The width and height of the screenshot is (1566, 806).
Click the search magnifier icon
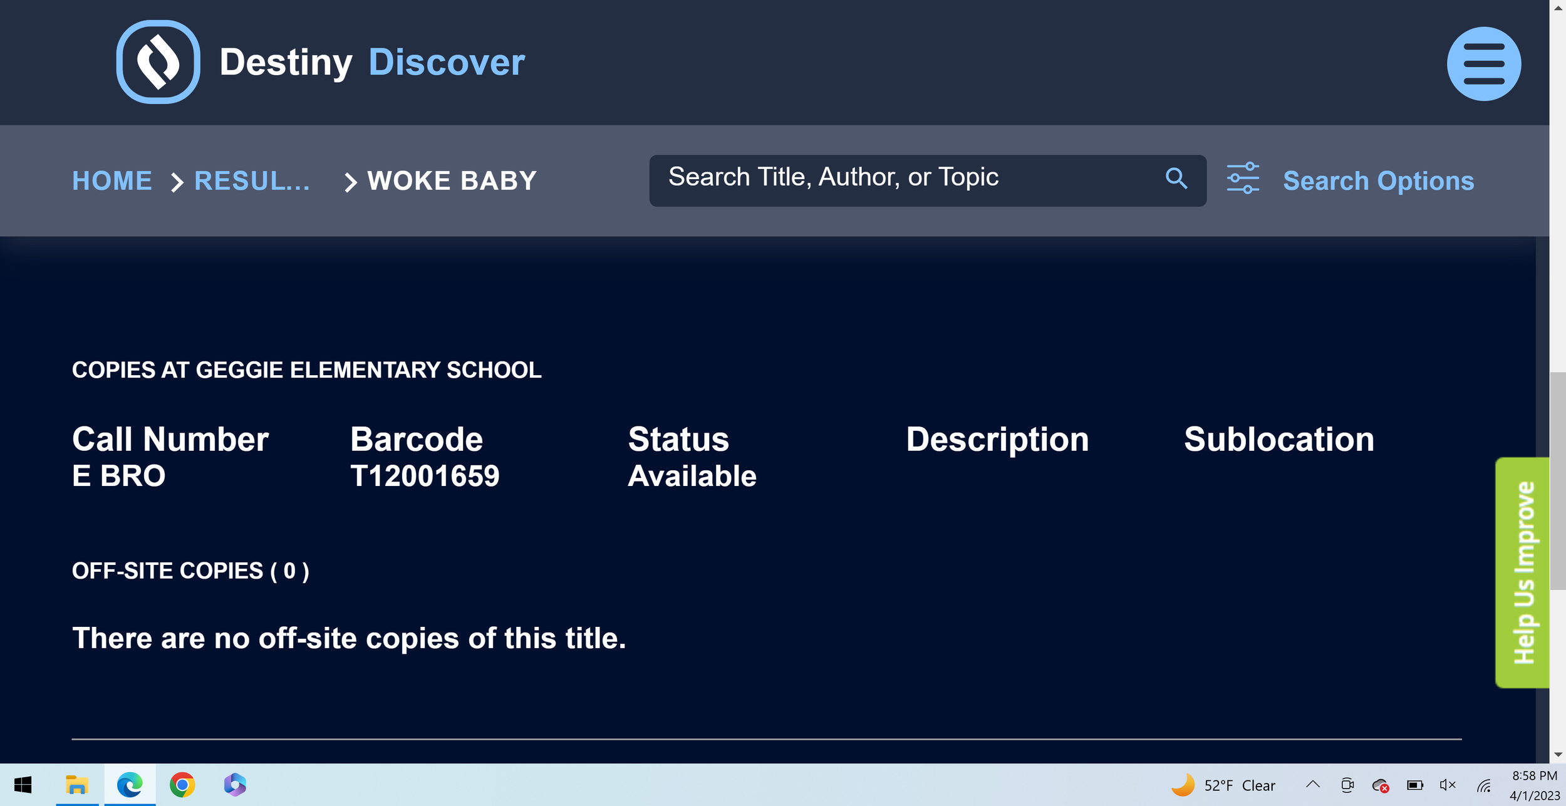pos(1177,179)
